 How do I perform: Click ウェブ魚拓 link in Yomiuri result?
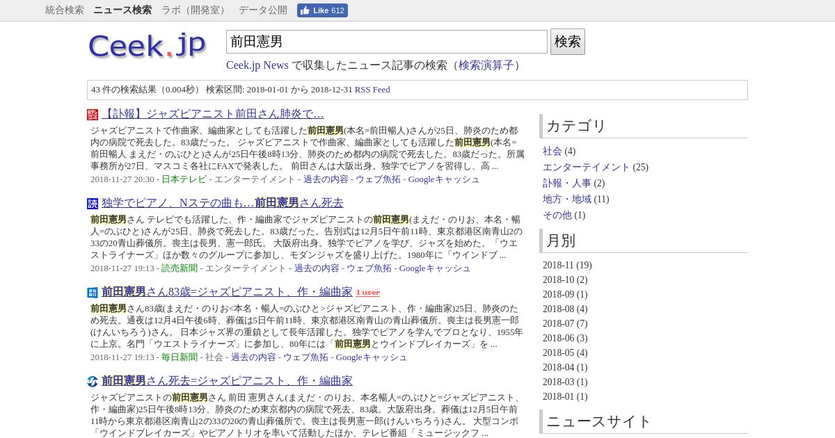click(x=369, y=268)
